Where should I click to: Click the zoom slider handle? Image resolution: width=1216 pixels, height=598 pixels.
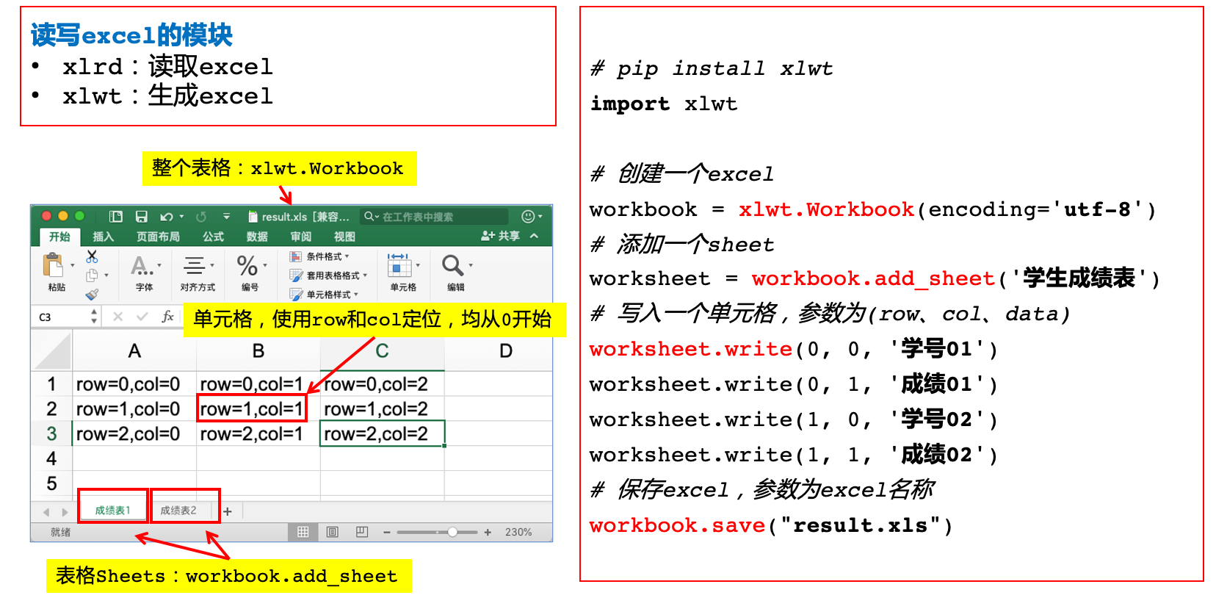(x=453, y=532)
